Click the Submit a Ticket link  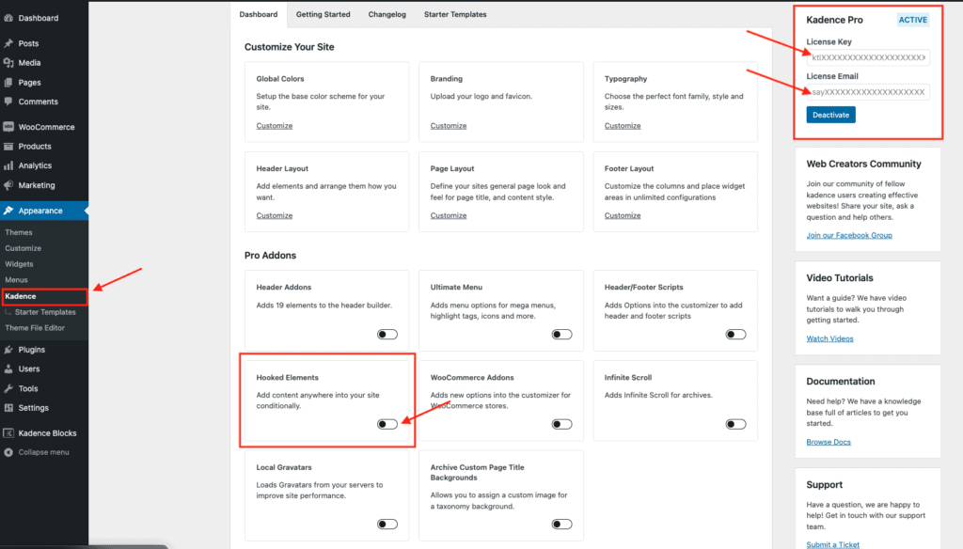833,544
